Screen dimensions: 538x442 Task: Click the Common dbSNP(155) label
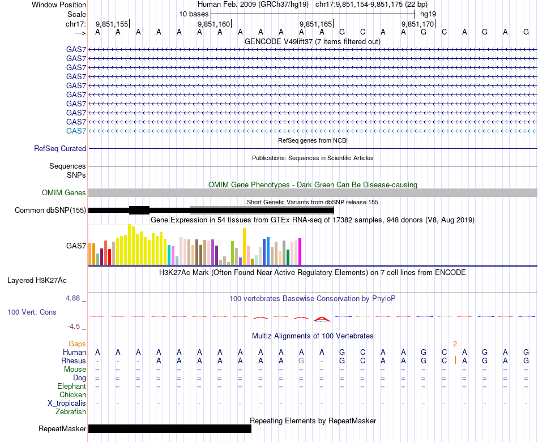pyautogui.click(x=50, y=210)
